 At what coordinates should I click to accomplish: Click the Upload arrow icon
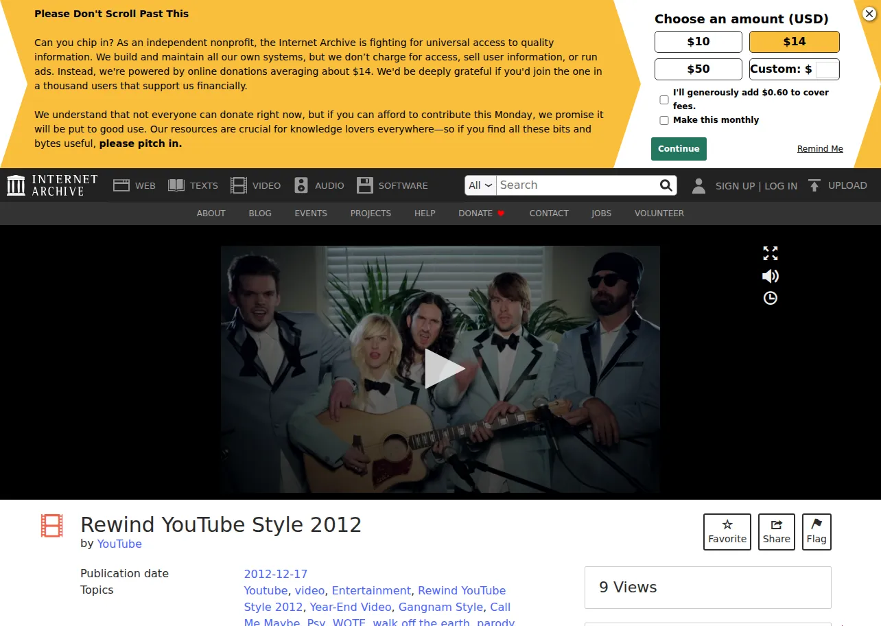tap(814, 185)
